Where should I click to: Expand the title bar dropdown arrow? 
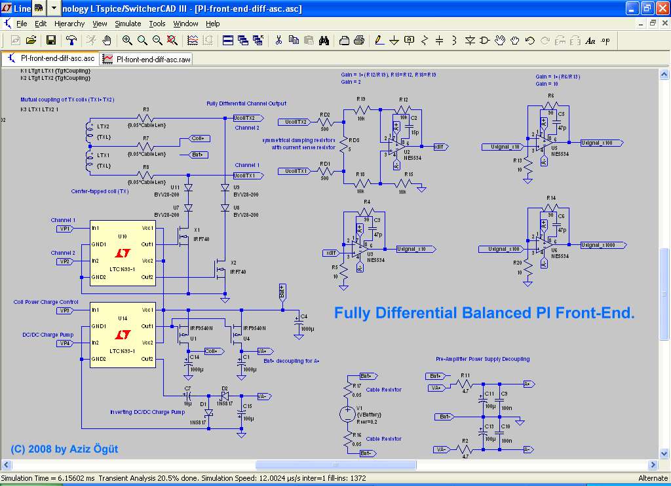(54, 8)
